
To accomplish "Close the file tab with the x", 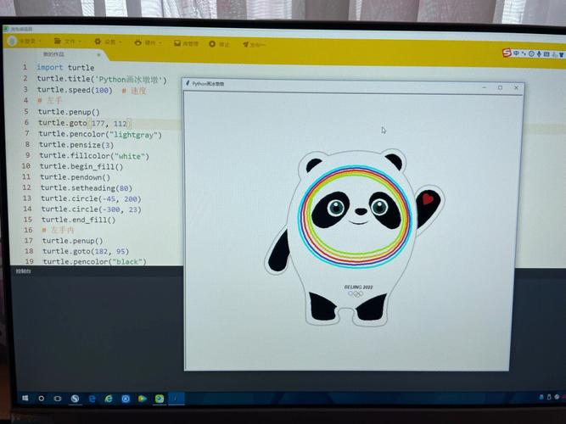I will (x=98, y=55).
